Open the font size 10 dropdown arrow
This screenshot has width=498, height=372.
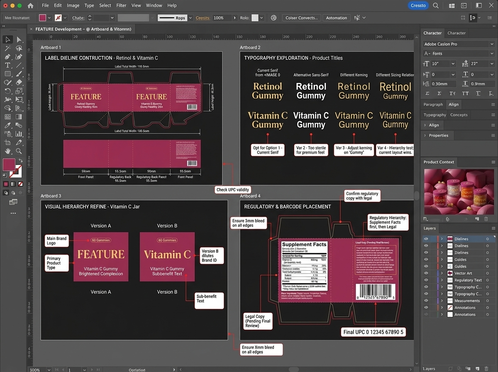pos(453,64)
